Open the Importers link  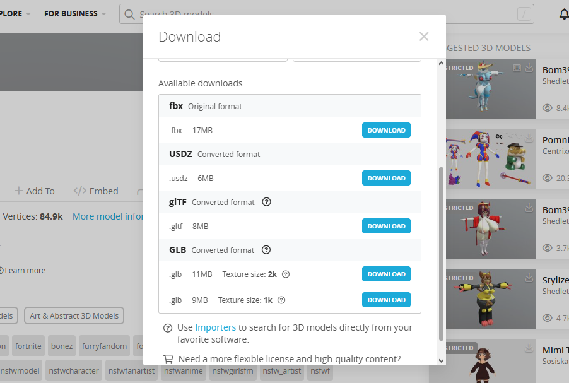point(216,327)
